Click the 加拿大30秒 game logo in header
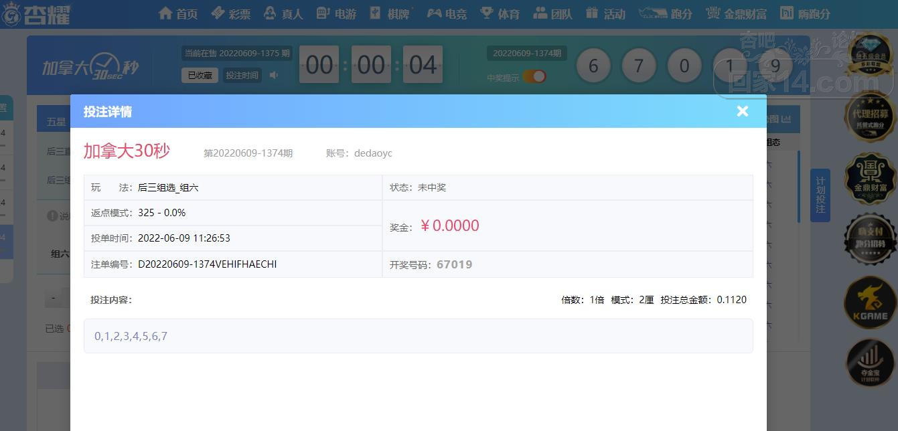 point(90,66)
